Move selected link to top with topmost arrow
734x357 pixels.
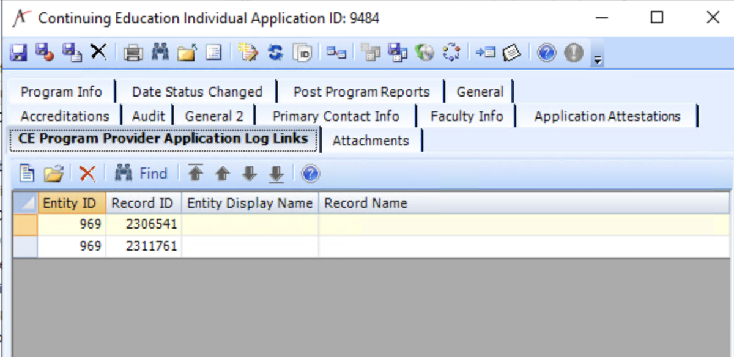195,173
